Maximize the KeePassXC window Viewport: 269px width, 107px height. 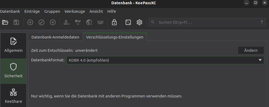[x=256, y=3]
